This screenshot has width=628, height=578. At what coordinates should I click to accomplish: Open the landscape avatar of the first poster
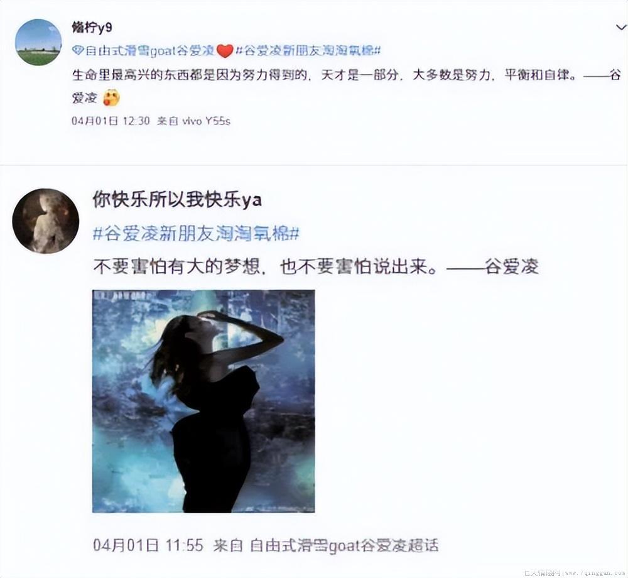38,42
